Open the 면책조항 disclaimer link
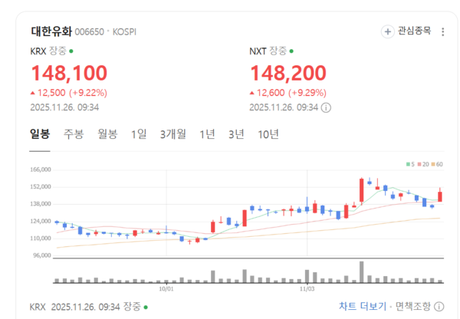This screenshot has width=460, height=319. 413,307
